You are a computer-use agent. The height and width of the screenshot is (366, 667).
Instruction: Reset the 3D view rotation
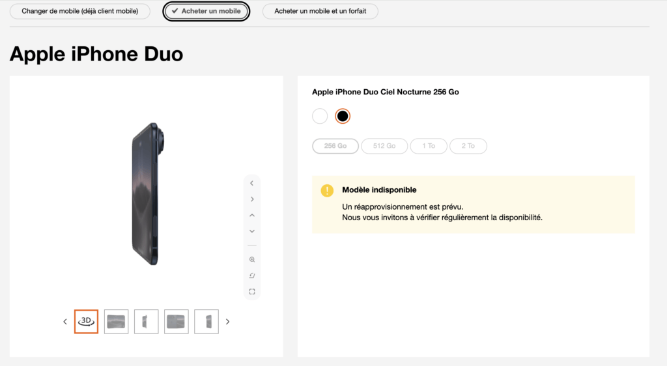252,275
